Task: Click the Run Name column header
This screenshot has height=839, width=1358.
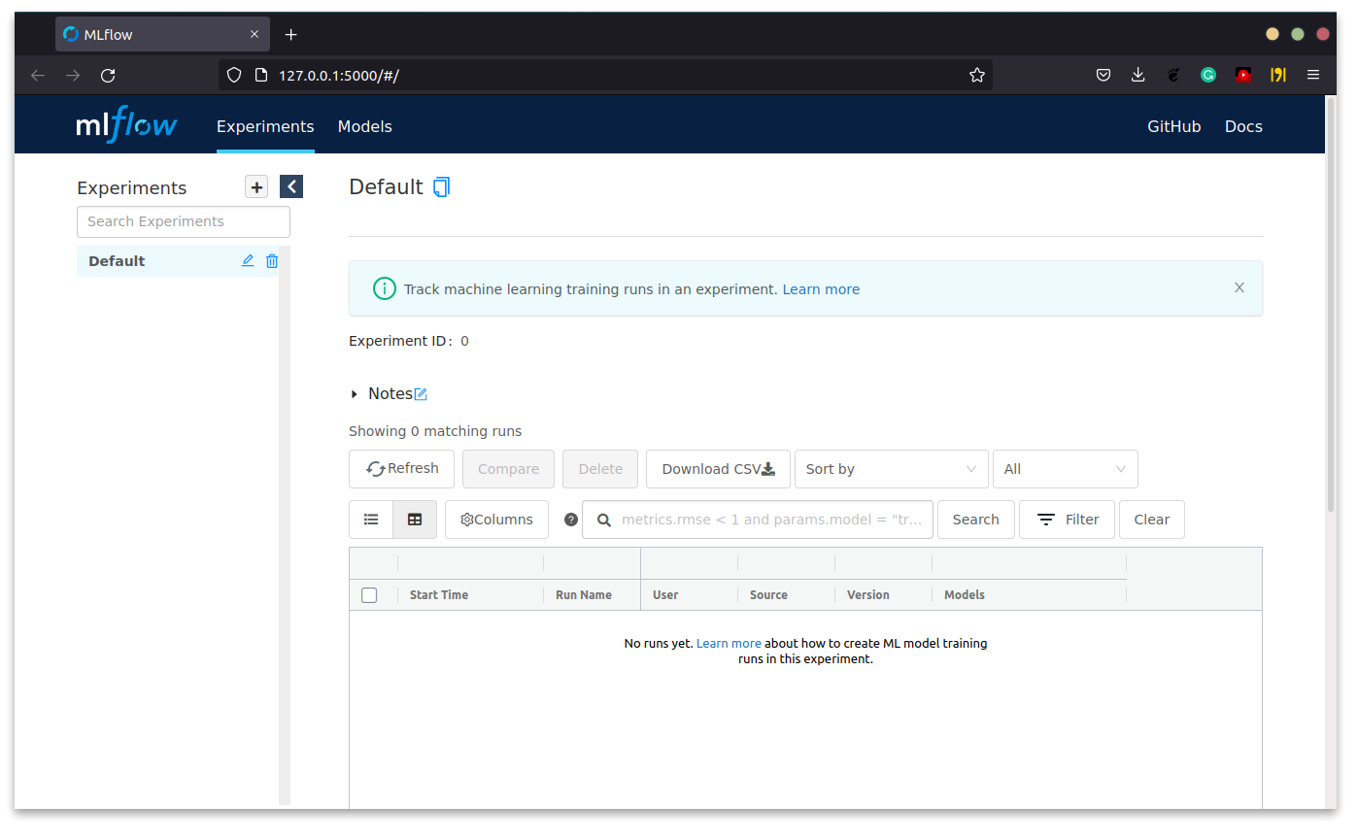Action: [584, 595]
